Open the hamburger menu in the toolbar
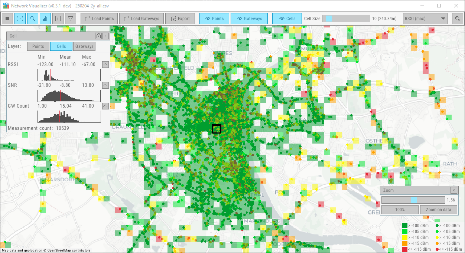This screenshot has width=465, height=253. tap(7, 18)
